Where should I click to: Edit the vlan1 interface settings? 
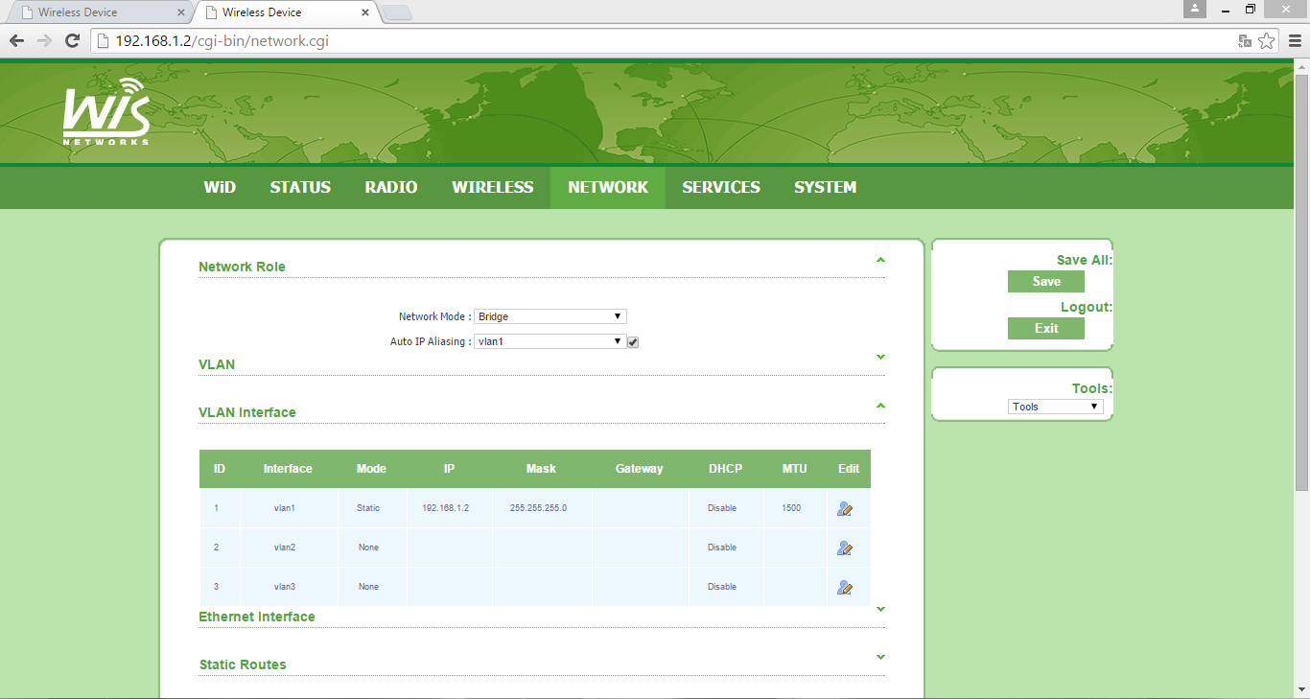pos(845,508)
